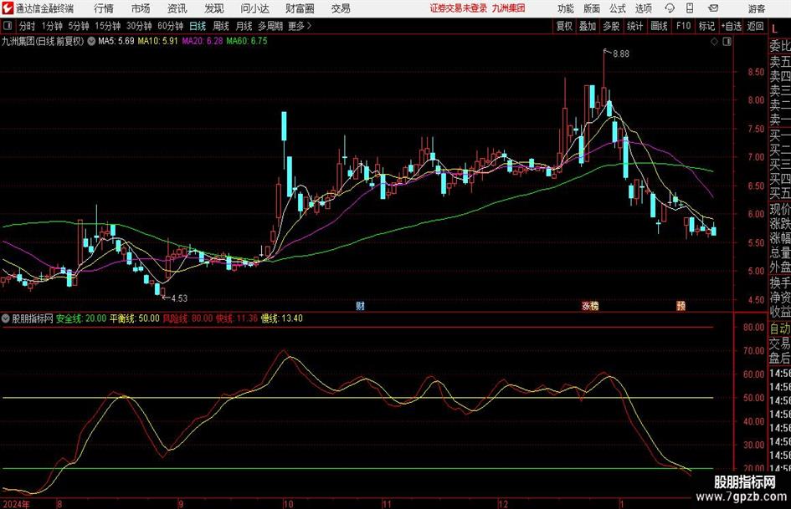Image resolution: width=791 pixels, height=509 pixels.
Task: Click the 叠加 overlay button
Action: point(588,26)
